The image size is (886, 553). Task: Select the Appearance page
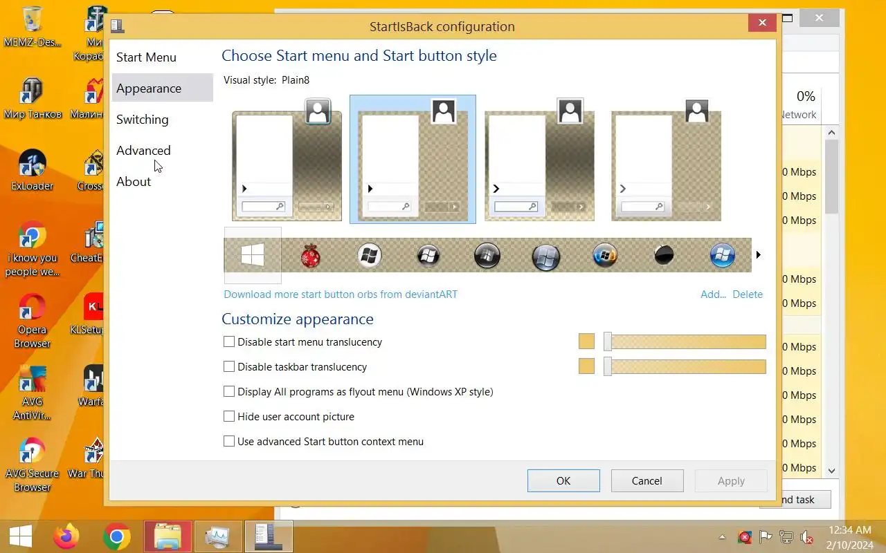(x=162, y=88)
